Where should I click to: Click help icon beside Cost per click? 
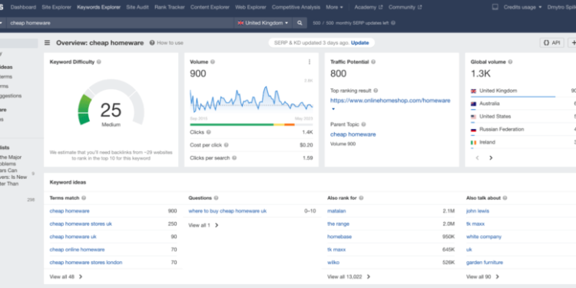[227, 145]
